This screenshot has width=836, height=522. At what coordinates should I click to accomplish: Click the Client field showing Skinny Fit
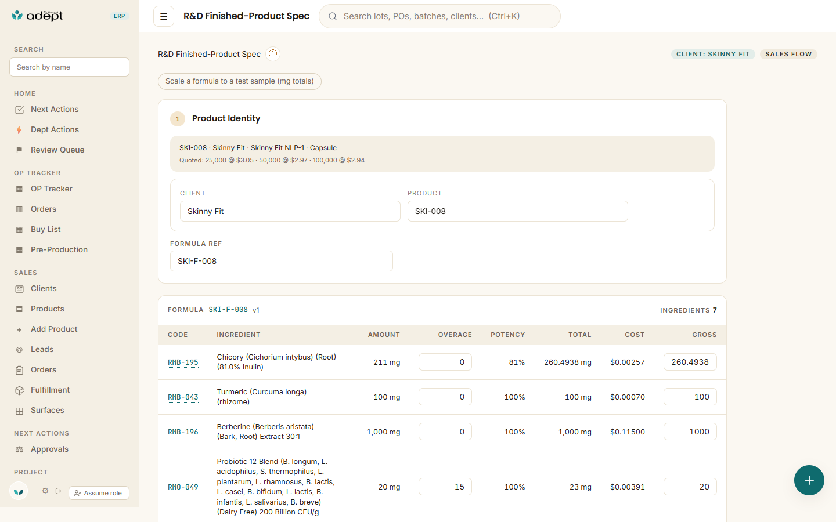[290, 211]
